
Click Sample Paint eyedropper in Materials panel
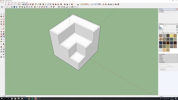point(177,31)
